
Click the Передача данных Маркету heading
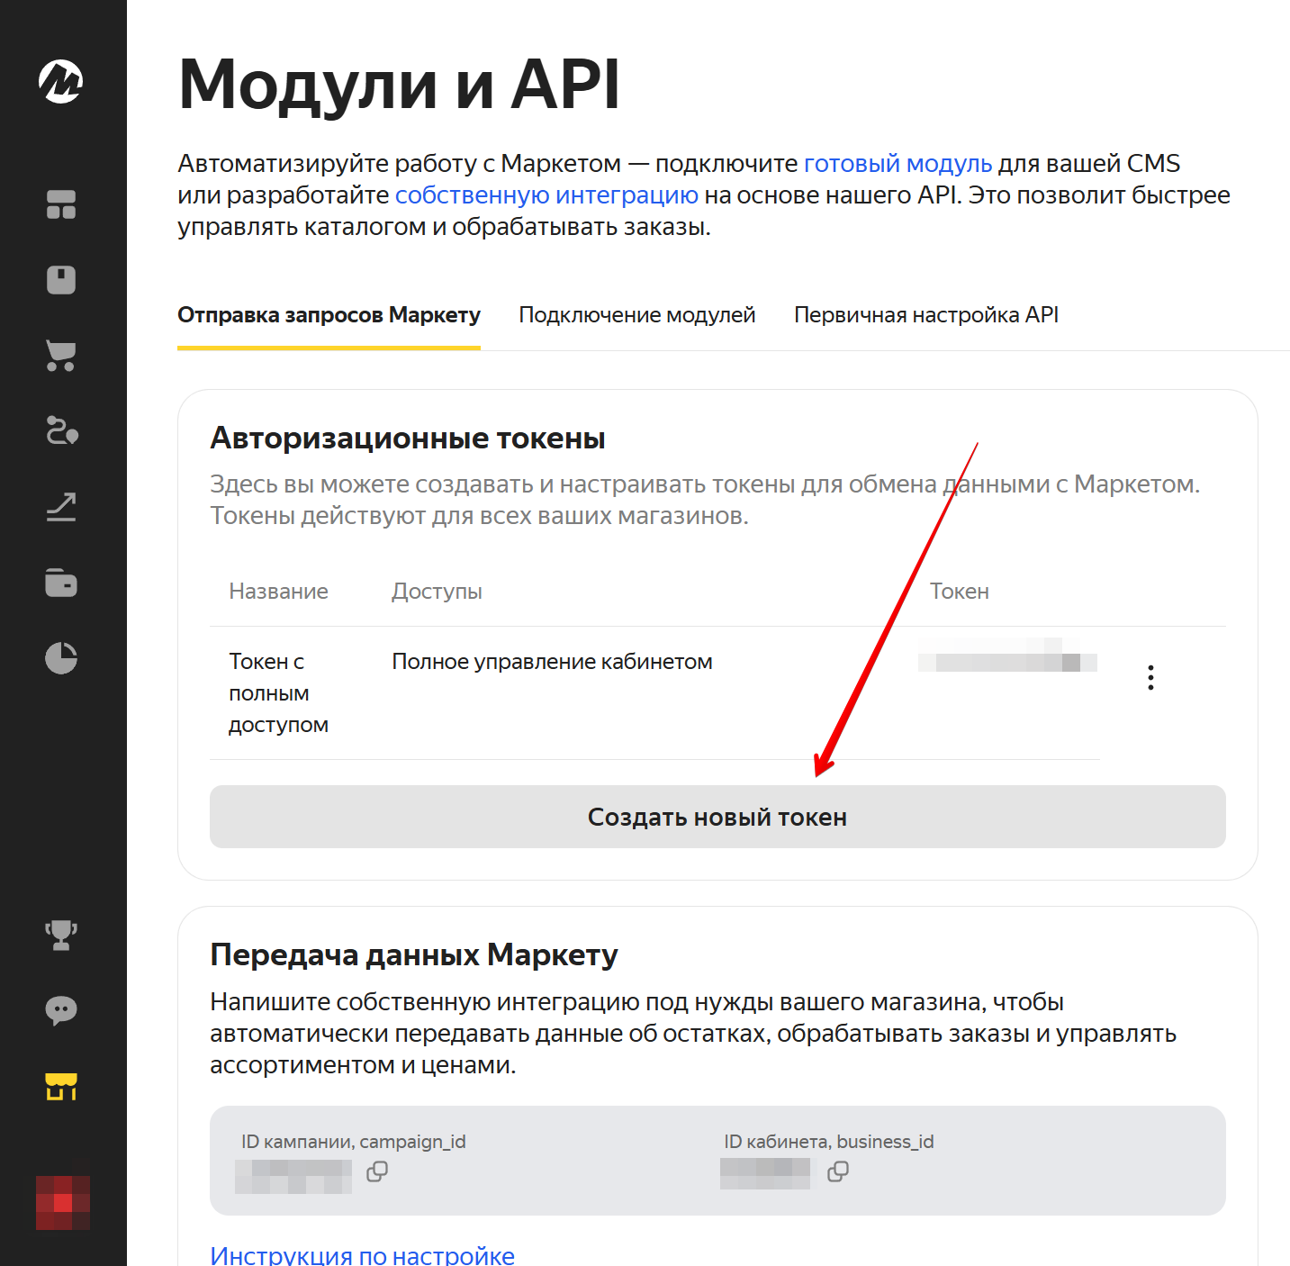pos(414,955)
